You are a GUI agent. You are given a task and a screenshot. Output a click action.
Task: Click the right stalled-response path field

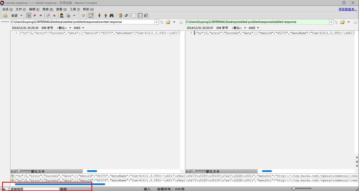tap(257, 22)
